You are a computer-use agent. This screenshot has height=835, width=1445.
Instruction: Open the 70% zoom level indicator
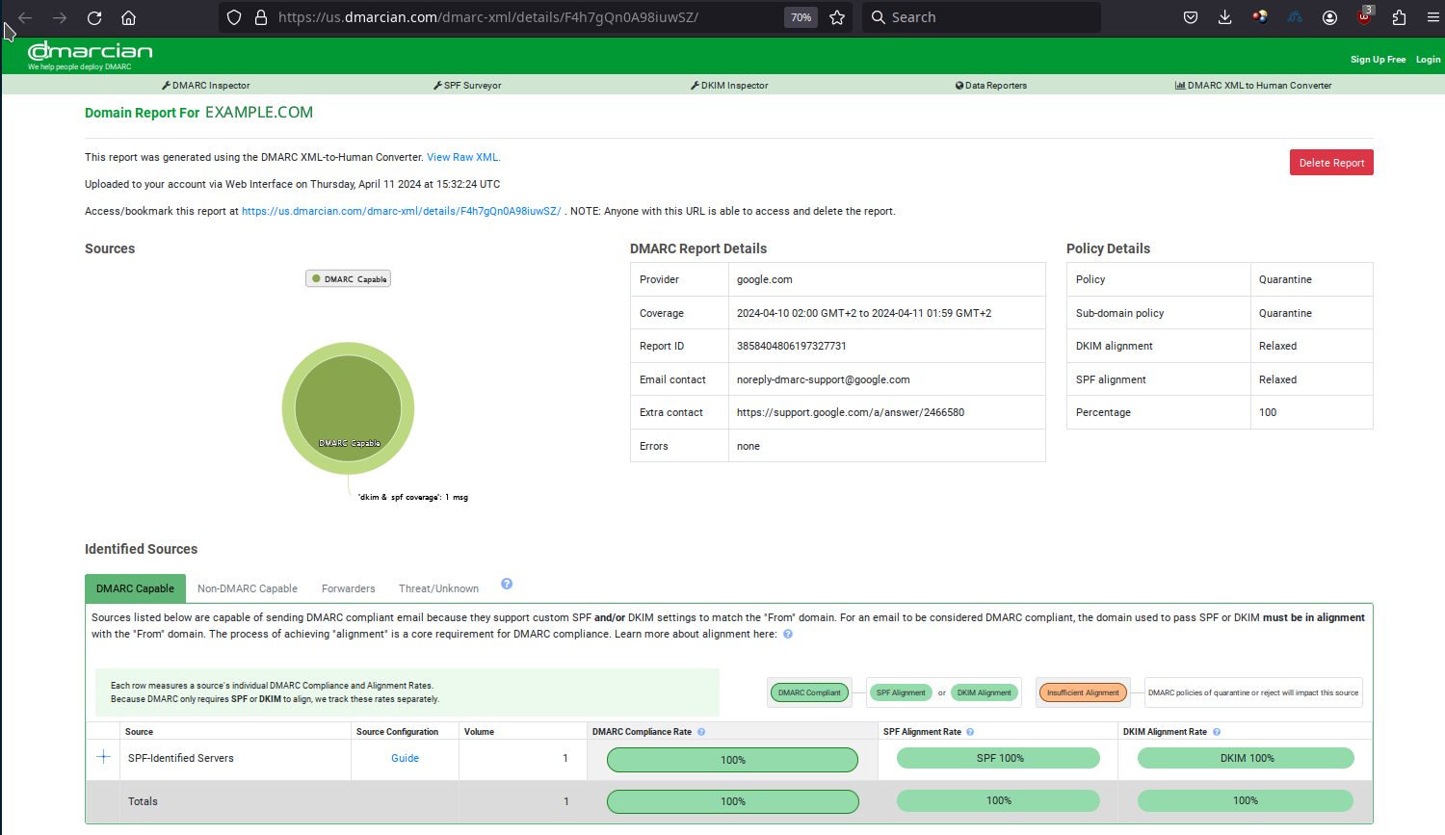coord(801,17)
